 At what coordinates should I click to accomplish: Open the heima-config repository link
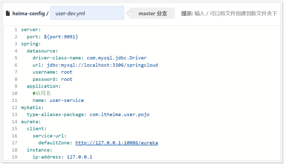coord(28,14)
